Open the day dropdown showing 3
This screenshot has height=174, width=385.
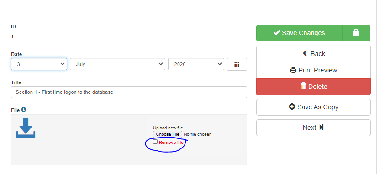tap(39, 64)
